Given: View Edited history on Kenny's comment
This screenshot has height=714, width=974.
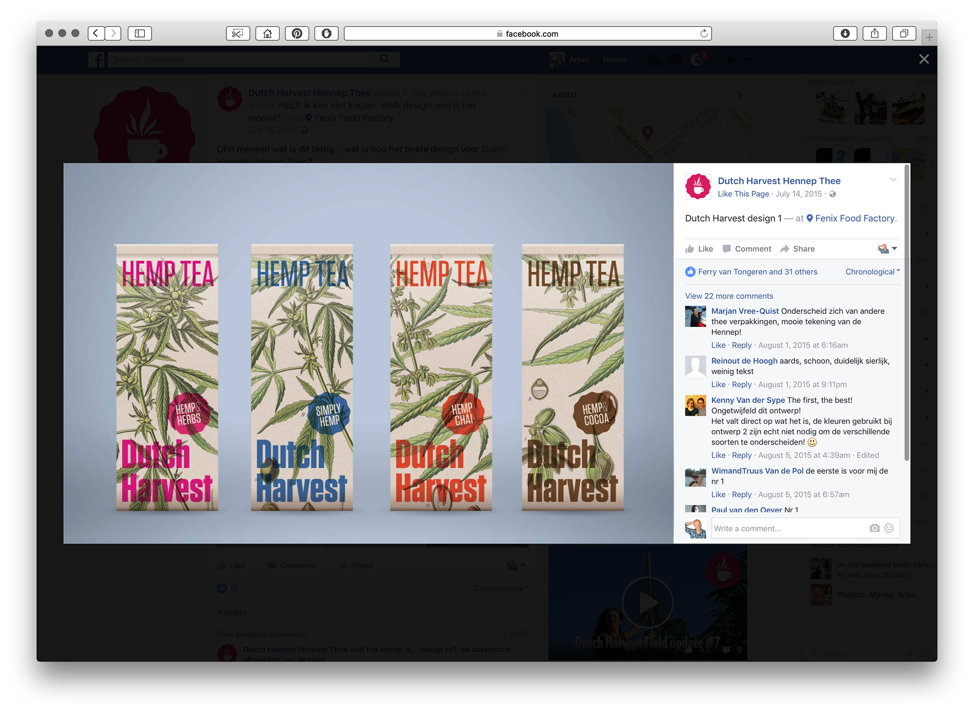Looking at the screenshot, I should click(x=867, y=455).
